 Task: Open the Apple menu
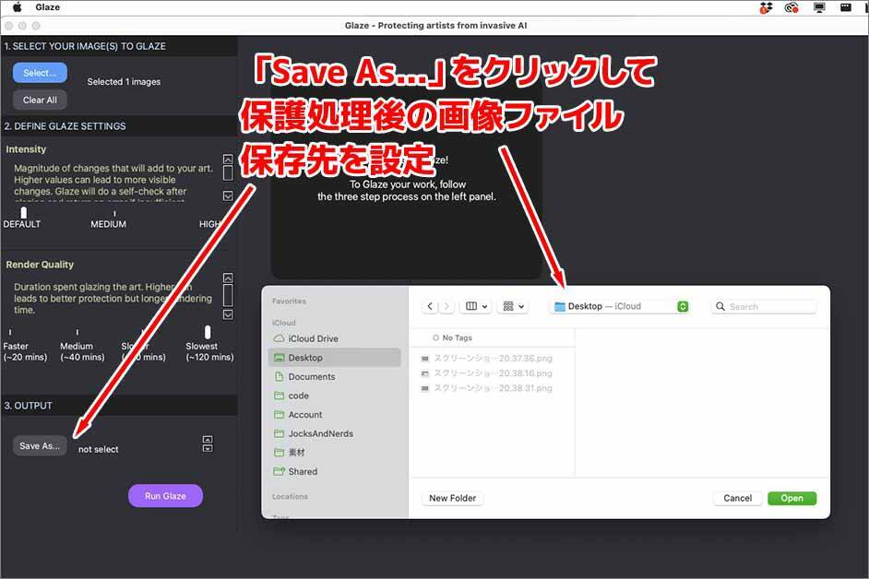[17, 7]
